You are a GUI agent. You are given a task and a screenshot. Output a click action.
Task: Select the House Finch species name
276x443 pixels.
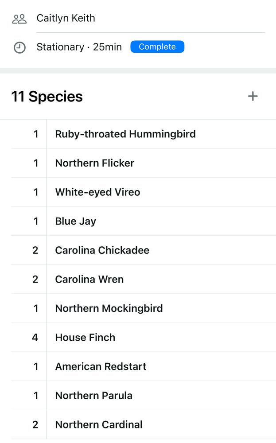pos(86,337)
